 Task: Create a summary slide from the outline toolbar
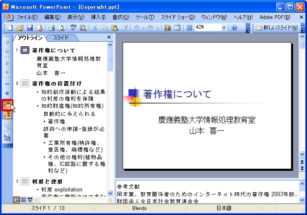7,126
